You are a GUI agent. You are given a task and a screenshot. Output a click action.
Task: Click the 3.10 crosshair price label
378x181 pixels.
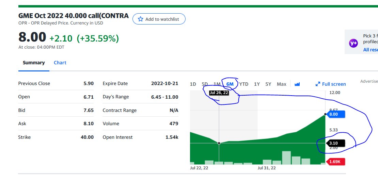[336, 143]
